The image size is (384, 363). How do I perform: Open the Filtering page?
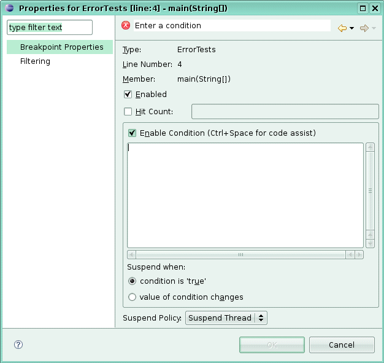[x=35, y=61]
